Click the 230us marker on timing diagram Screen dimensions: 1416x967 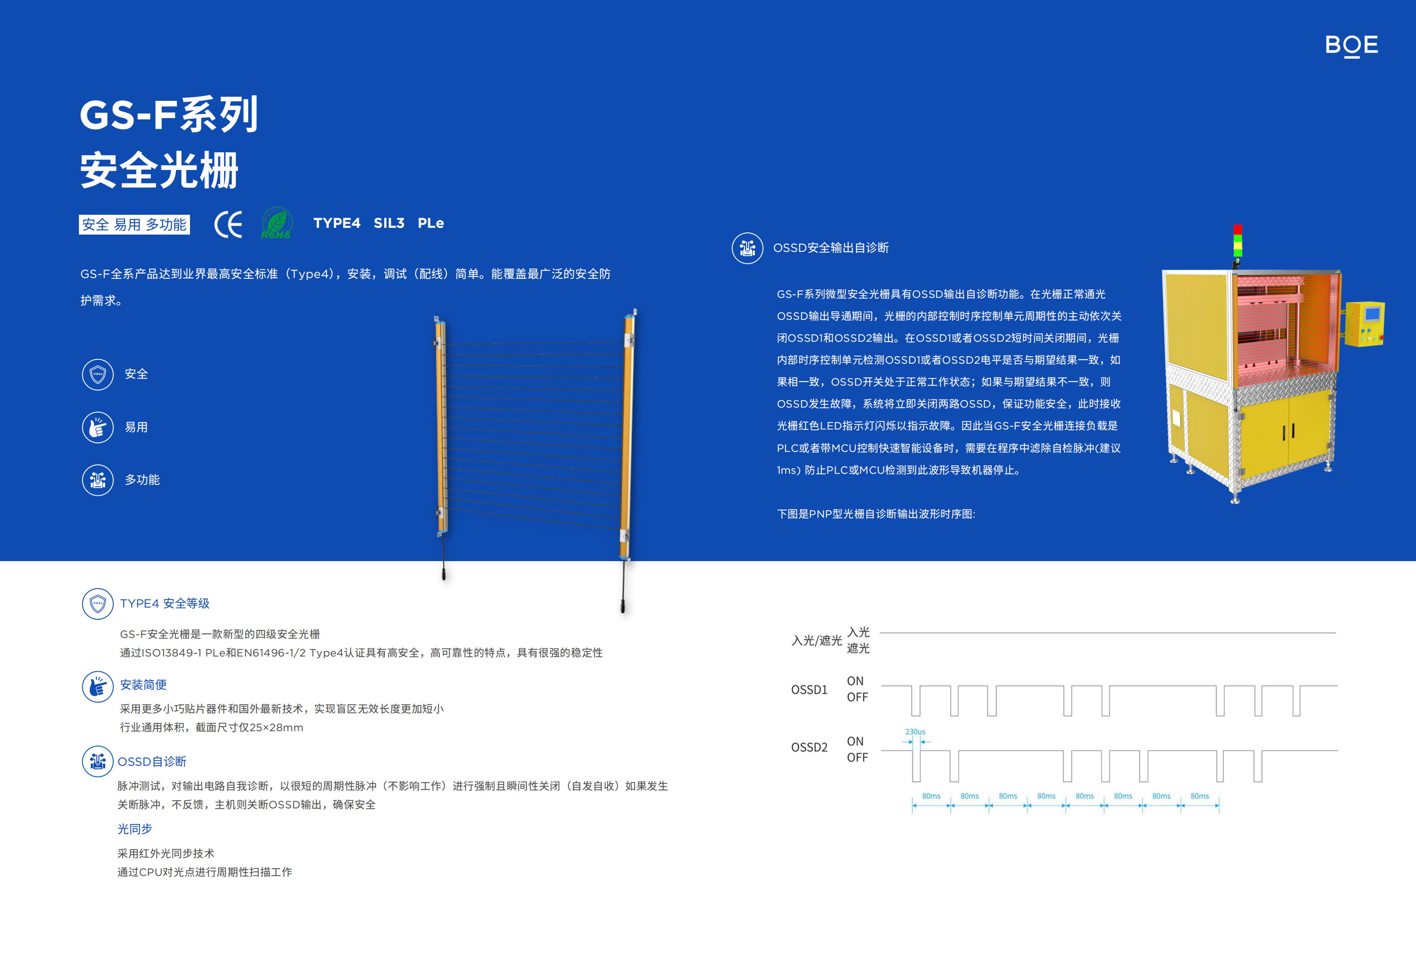pyautogui.click(x=914, y=732)
